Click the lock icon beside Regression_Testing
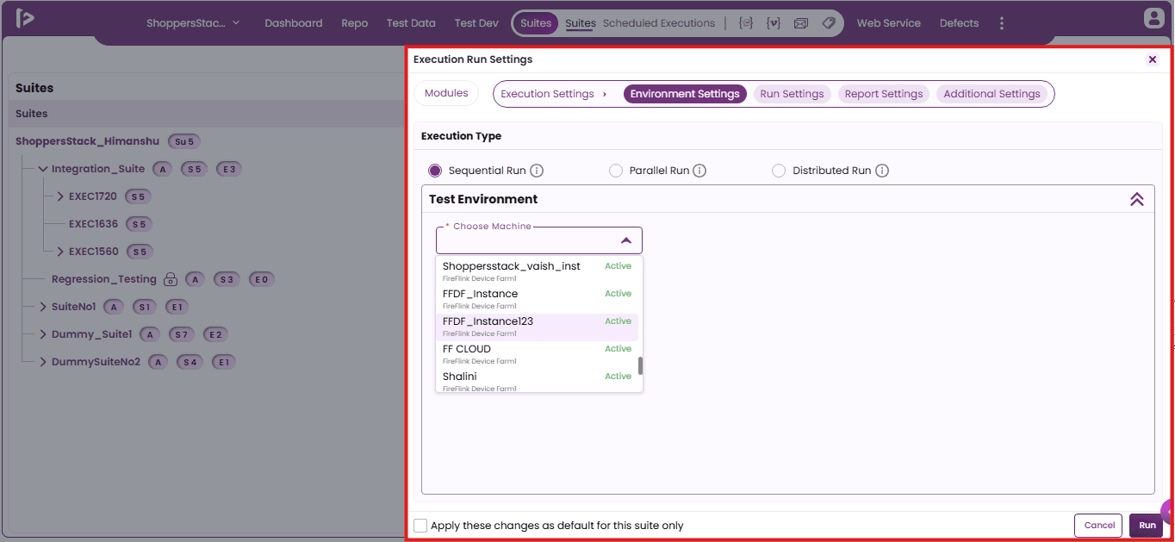The height and width of the screenshot is (542, 1175). pos(171,279)
